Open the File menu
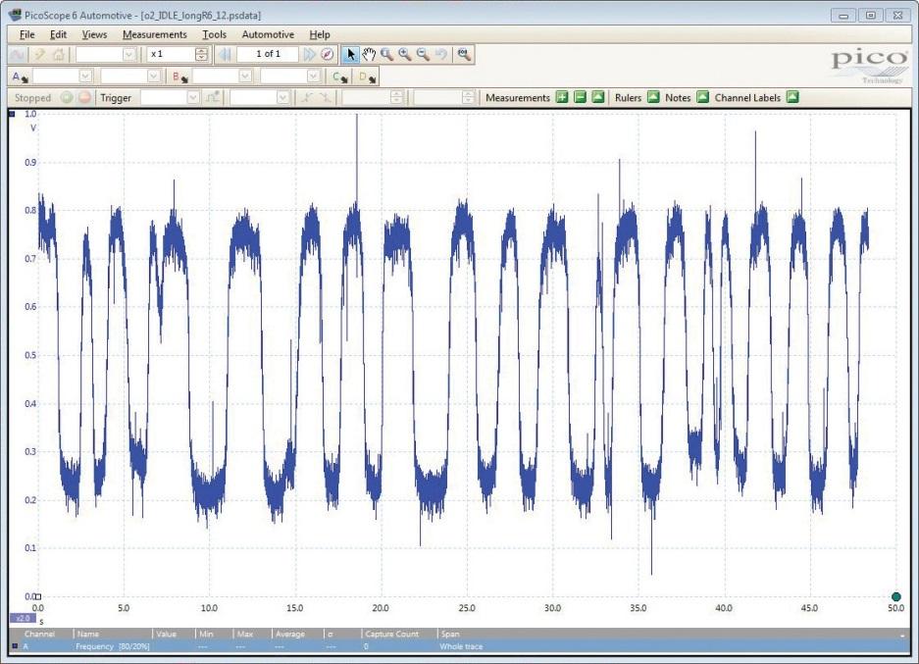The width and height of the screenshot is (919, 664). [x=26, y=34]
